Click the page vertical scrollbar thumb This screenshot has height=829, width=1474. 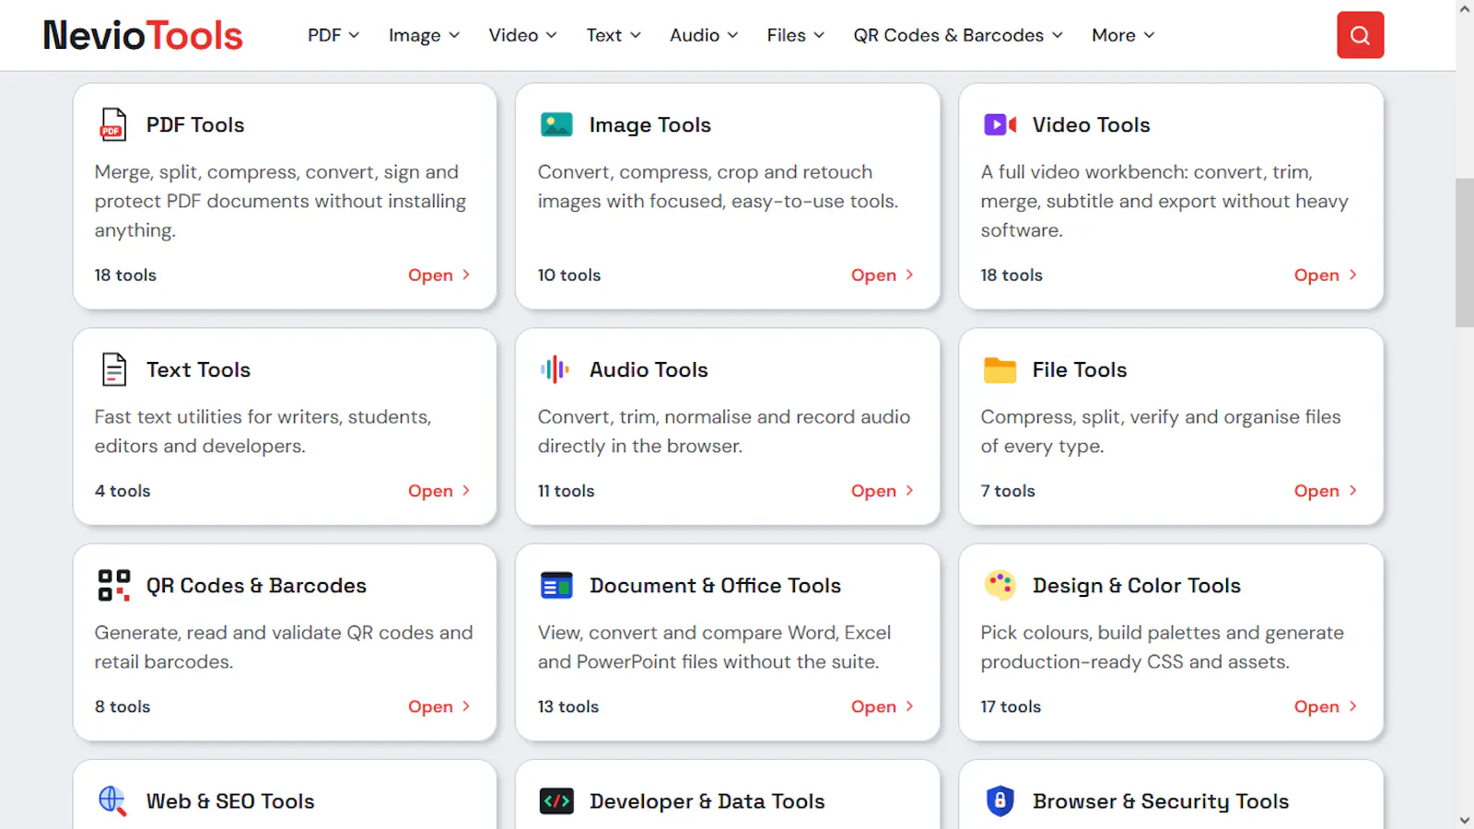pos(1465,253)
